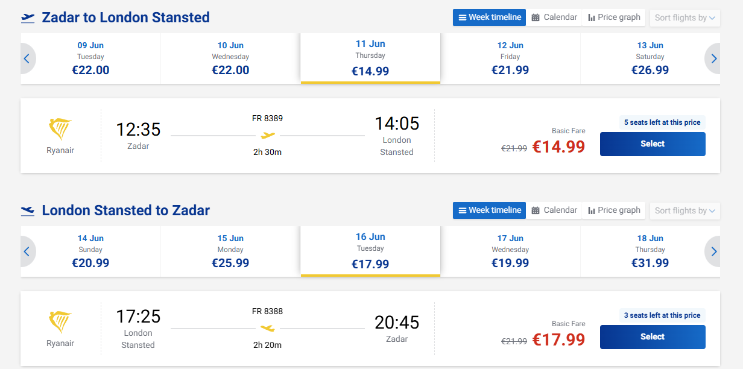
Task: Switch outbound view to Price graph
Action: [614, 17]
